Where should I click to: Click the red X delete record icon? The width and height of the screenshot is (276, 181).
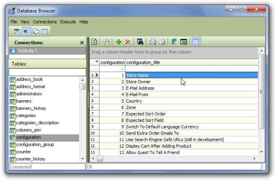pos(128,42)
